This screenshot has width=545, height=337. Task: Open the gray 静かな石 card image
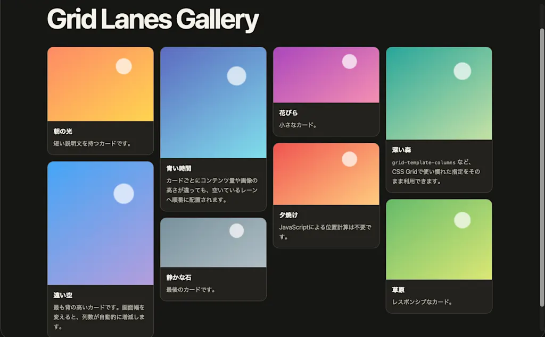point(213,243)
